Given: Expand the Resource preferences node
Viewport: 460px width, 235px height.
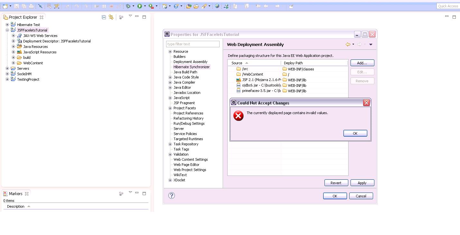Looking at the screenshot, I should (170, 51).
